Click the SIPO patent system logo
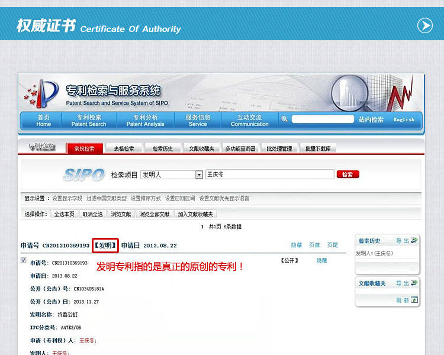Image resolution: width=444 pixels, height=355 pixels. 41,93
